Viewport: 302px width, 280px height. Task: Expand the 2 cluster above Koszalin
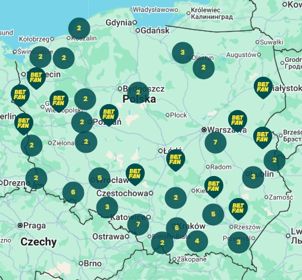pos(79,29)
